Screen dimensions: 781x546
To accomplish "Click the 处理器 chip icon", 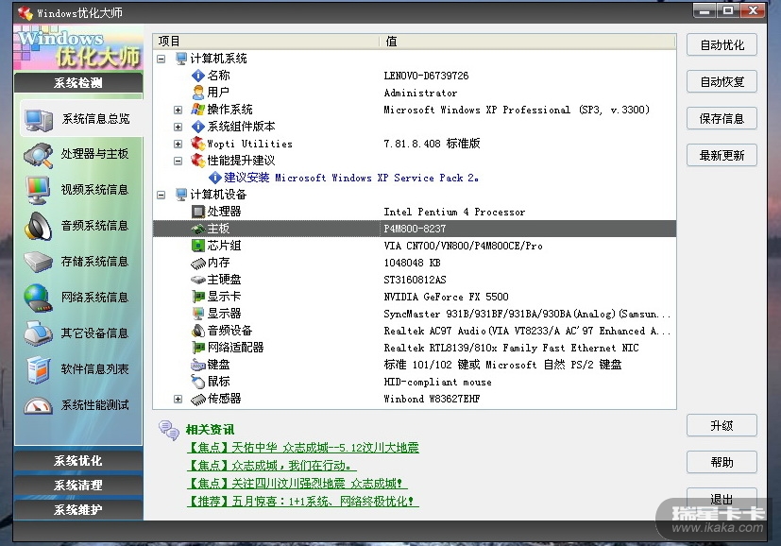I will [x=198, y=212].
